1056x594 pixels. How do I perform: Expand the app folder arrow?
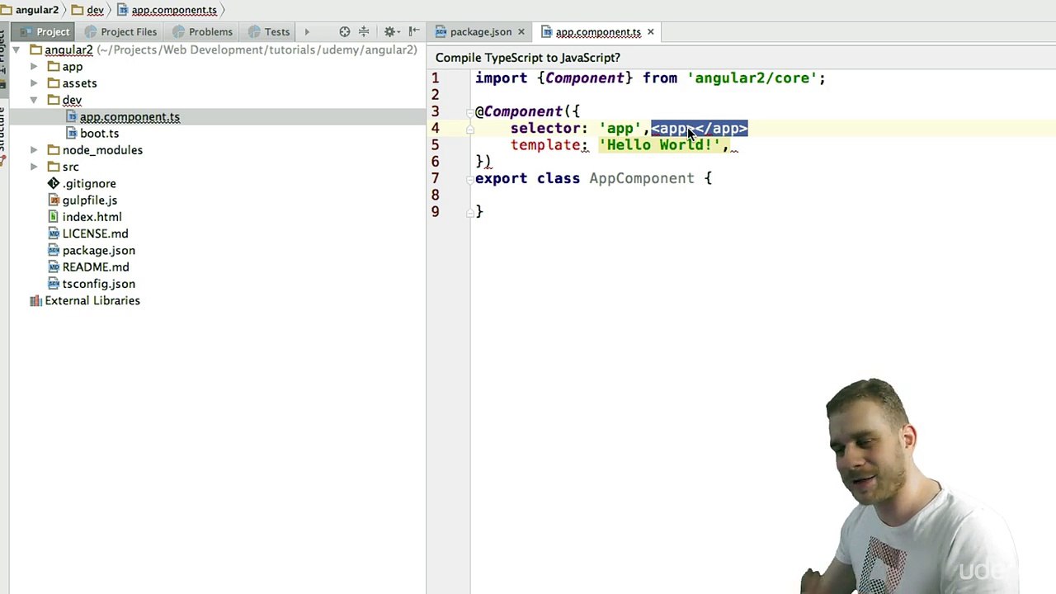point(34,67)
